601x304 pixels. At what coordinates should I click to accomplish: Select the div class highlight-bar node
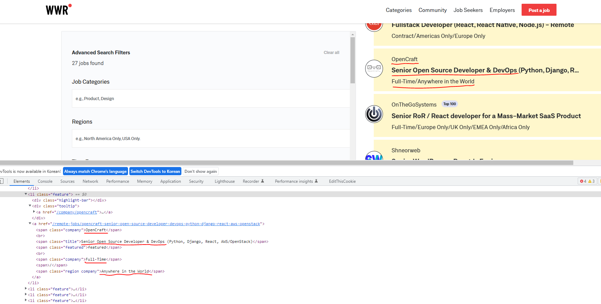point(69,200)
